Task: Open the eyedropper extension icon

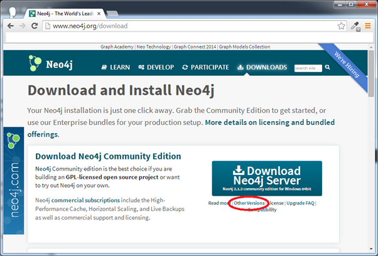Action: [355, 26]
